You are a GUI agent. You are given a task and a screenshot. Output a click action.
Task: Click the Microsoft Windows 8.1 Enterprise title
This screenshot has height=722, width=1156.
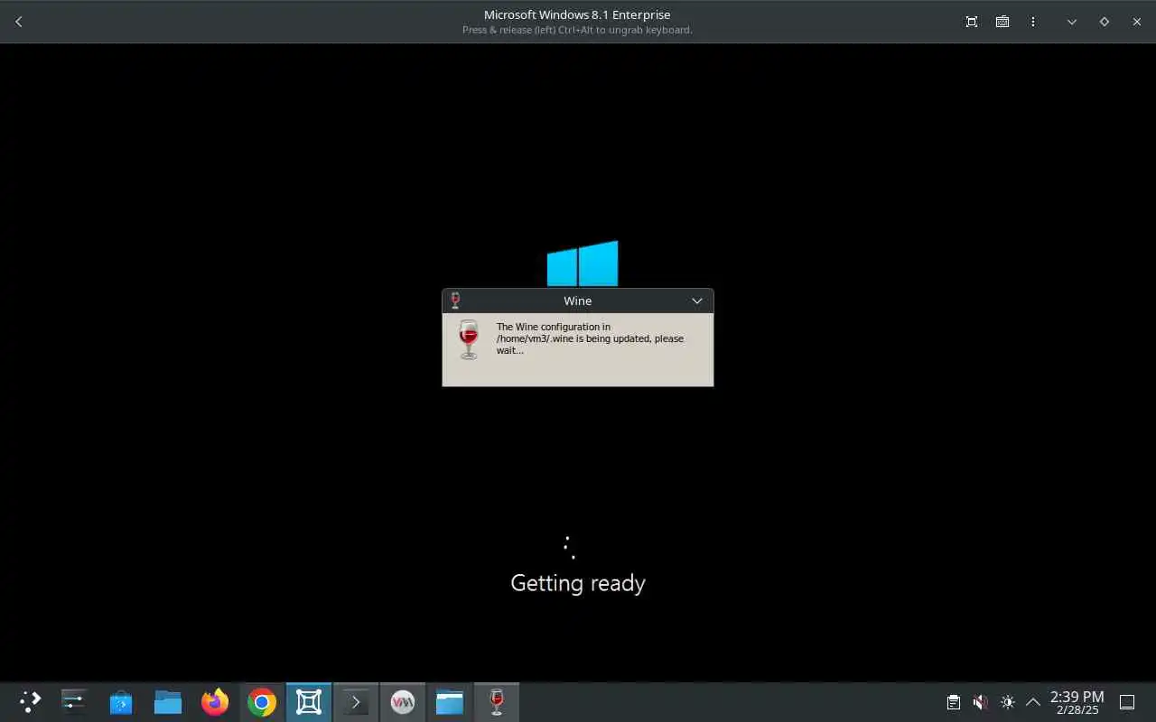click(577, 14)
